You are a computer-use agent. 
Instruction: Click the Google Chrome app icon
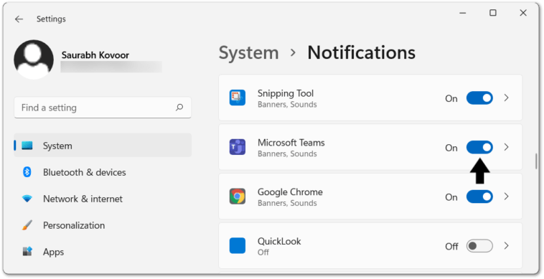click(x=238, y=197)
